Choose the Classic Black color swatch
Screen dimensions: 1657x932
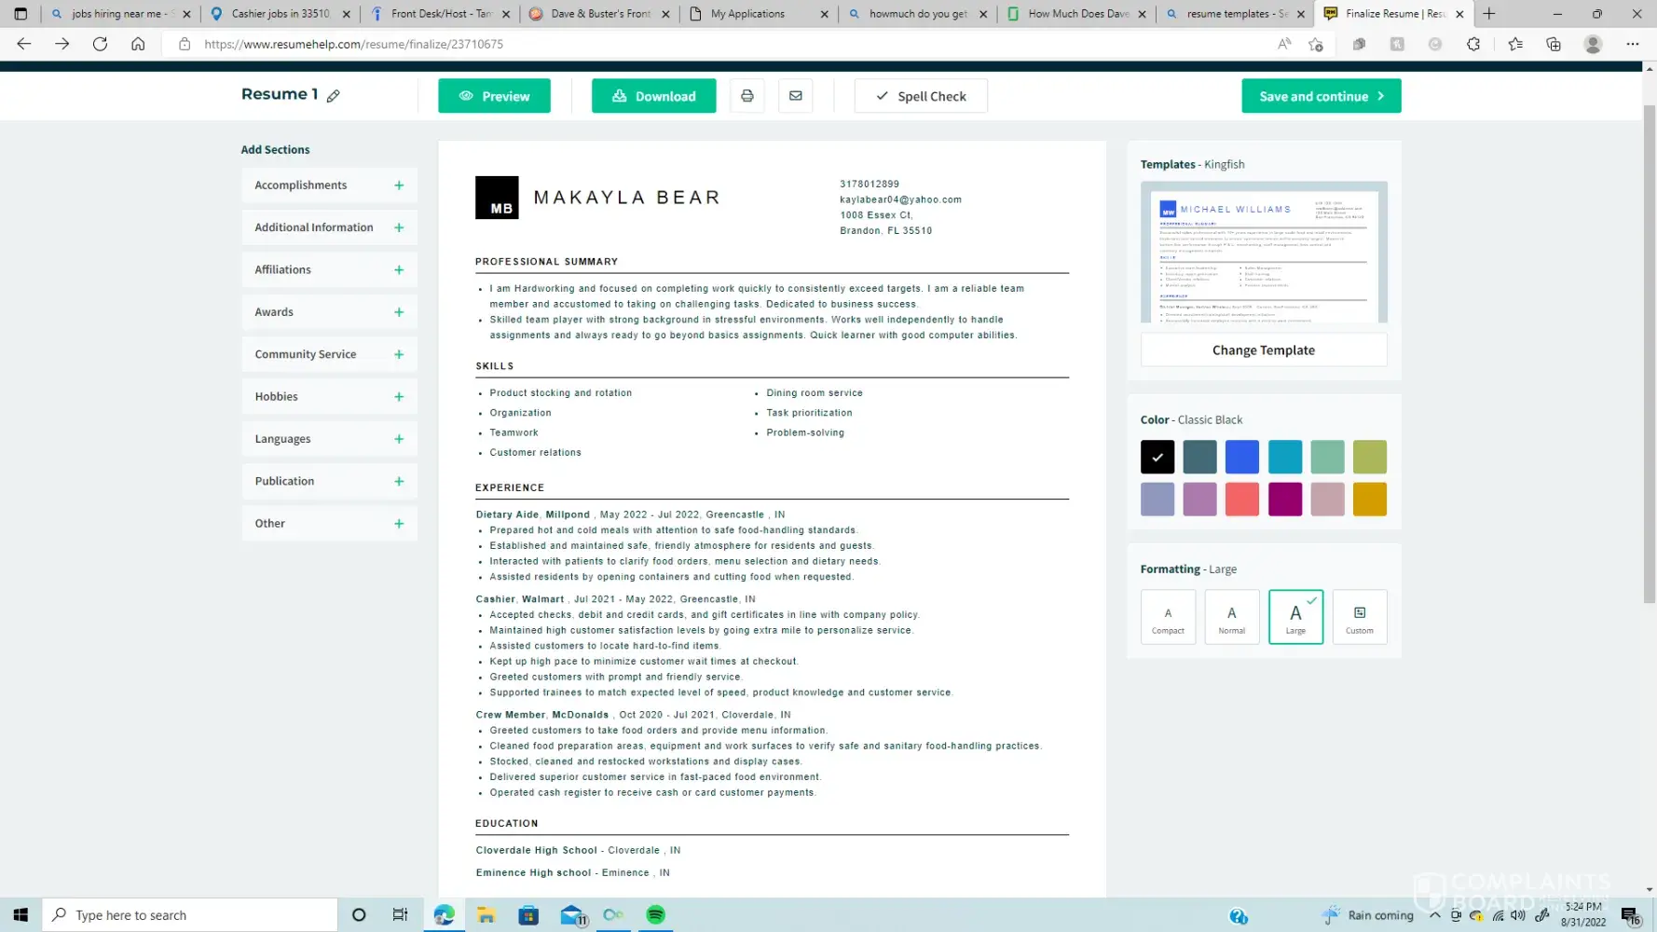point(1157,457)
